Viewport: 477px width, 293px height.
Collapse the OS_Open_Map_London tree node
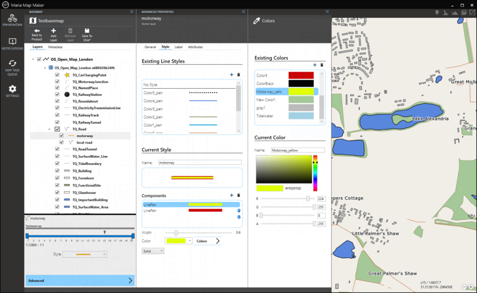pyautogui.click(x=33, y=60)
